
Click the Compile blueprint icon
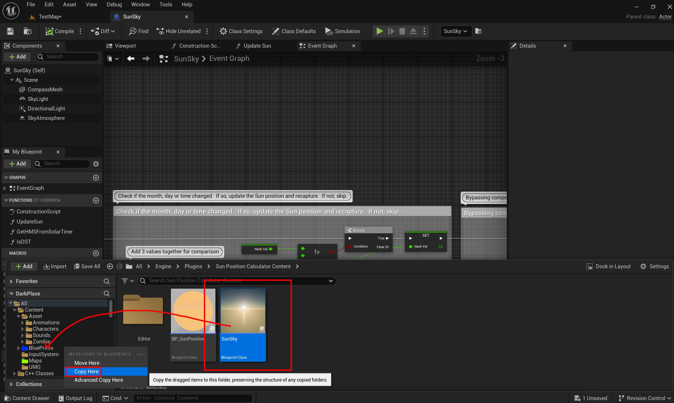49,32
